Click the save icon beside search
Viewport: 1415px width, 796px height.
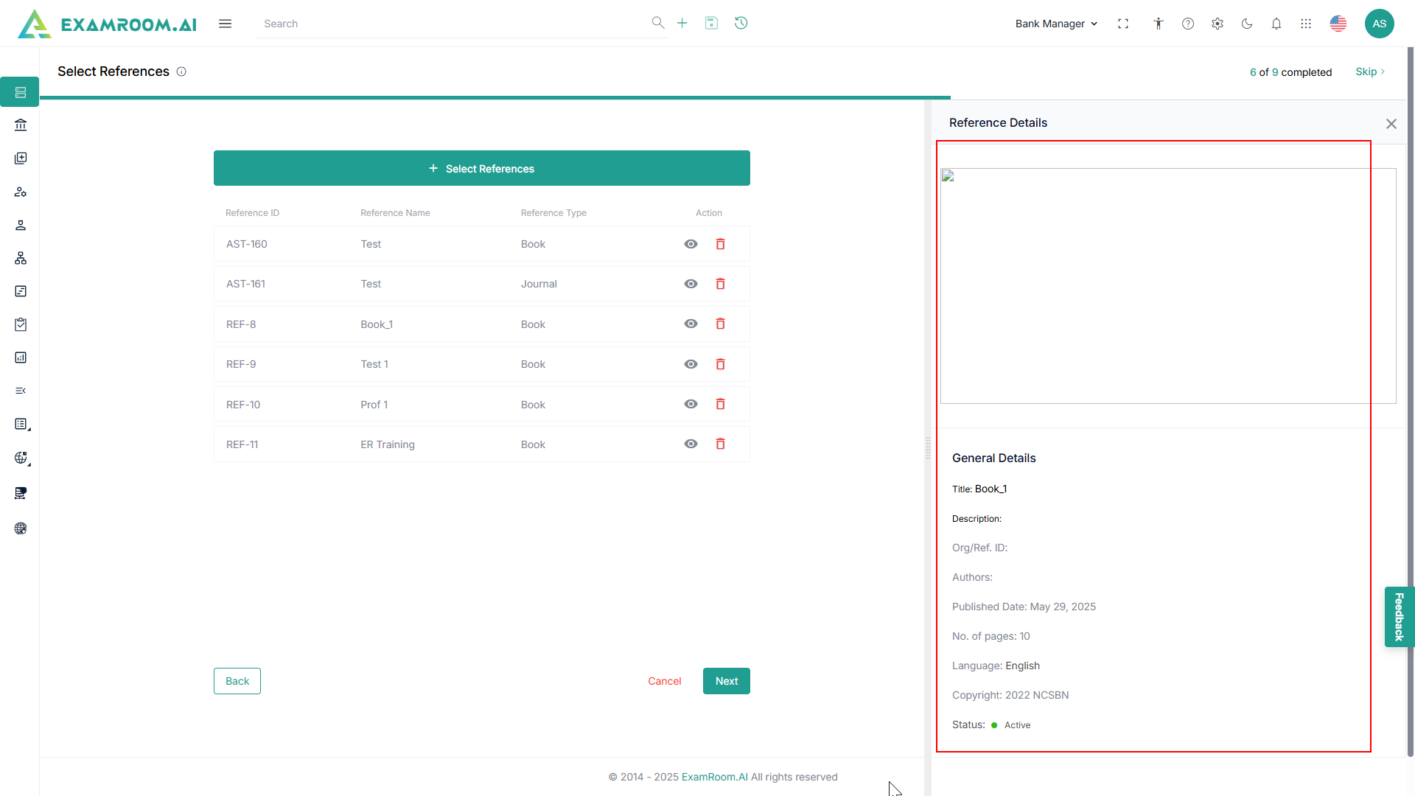[711, 24]
